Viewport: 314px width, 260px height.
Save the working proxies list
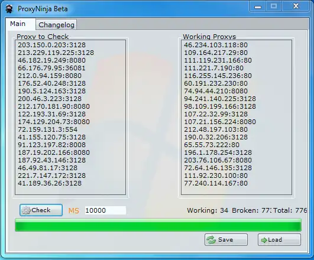[226, 239]
